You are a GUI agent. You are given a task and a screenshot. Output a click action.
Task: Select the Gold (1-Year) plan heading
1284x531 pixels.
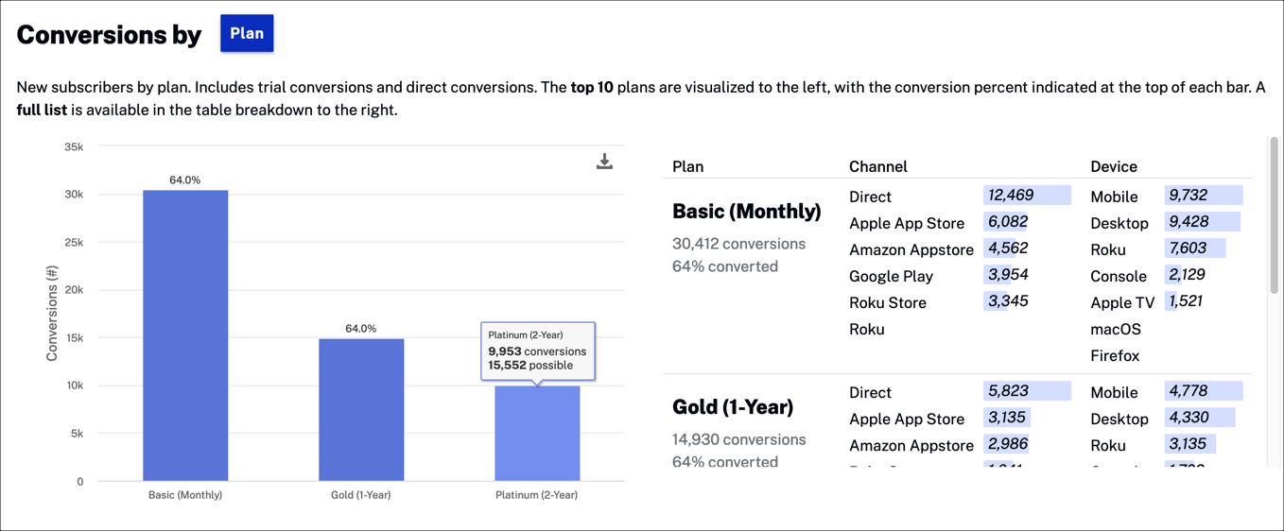click(733, 407)
